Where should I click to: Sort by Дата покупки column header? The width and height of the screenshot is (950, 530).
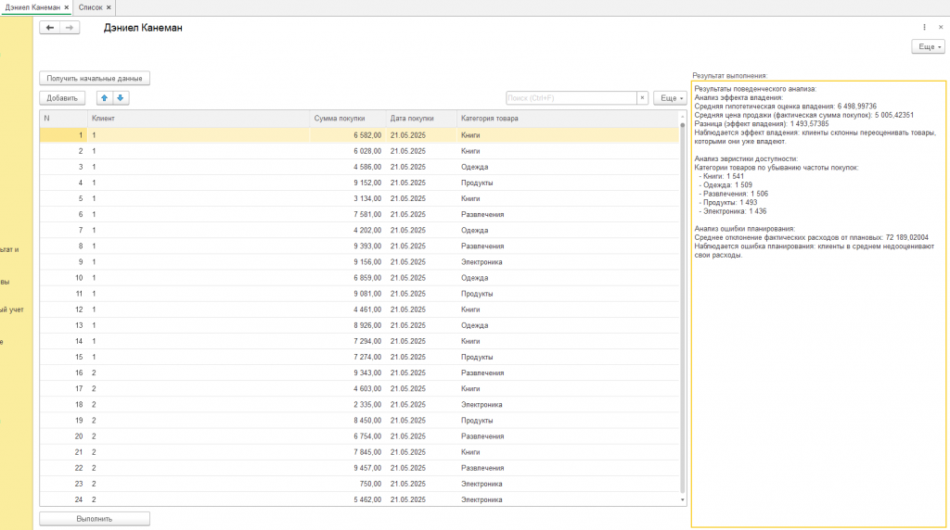421,119
